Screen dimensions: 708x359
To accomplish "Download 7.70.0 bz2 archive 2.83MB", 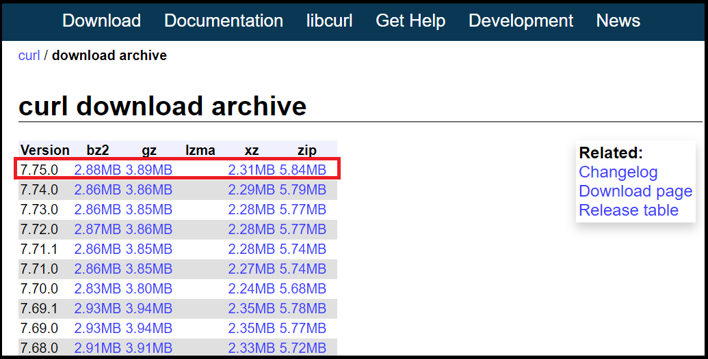I will [98, 289].
